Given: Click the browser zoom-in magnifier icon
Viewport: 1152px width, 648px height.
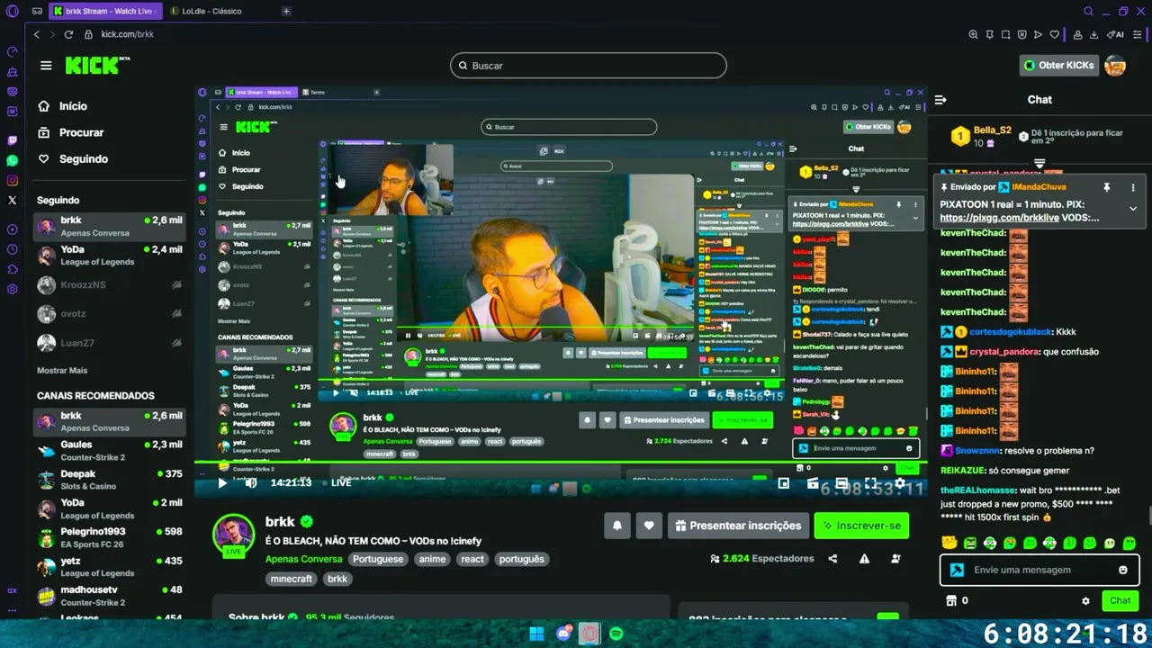Looking at the screenshot, I should point(973,34).
